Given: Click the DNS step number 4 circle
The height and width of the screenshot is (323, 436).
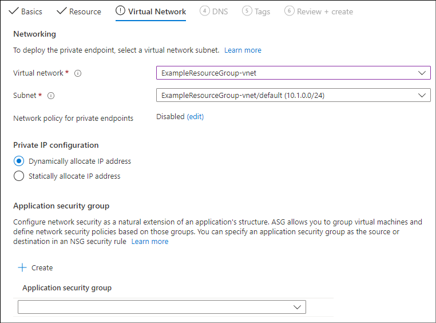Looking at the screenshot, I should [x=205, y=11].
